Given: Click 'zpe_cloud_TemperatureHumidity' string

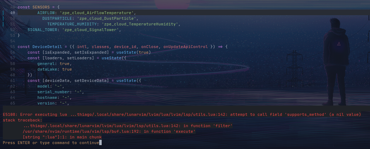Looking at the screenshot, I should (x=139, y=24).
